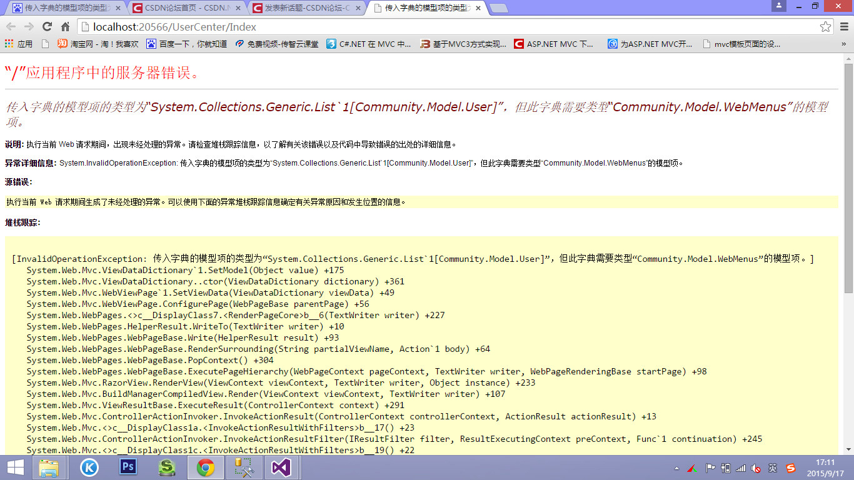Screen dimensions: 854x480
Task: Open the Windows Start button
Action: [16, 467]
